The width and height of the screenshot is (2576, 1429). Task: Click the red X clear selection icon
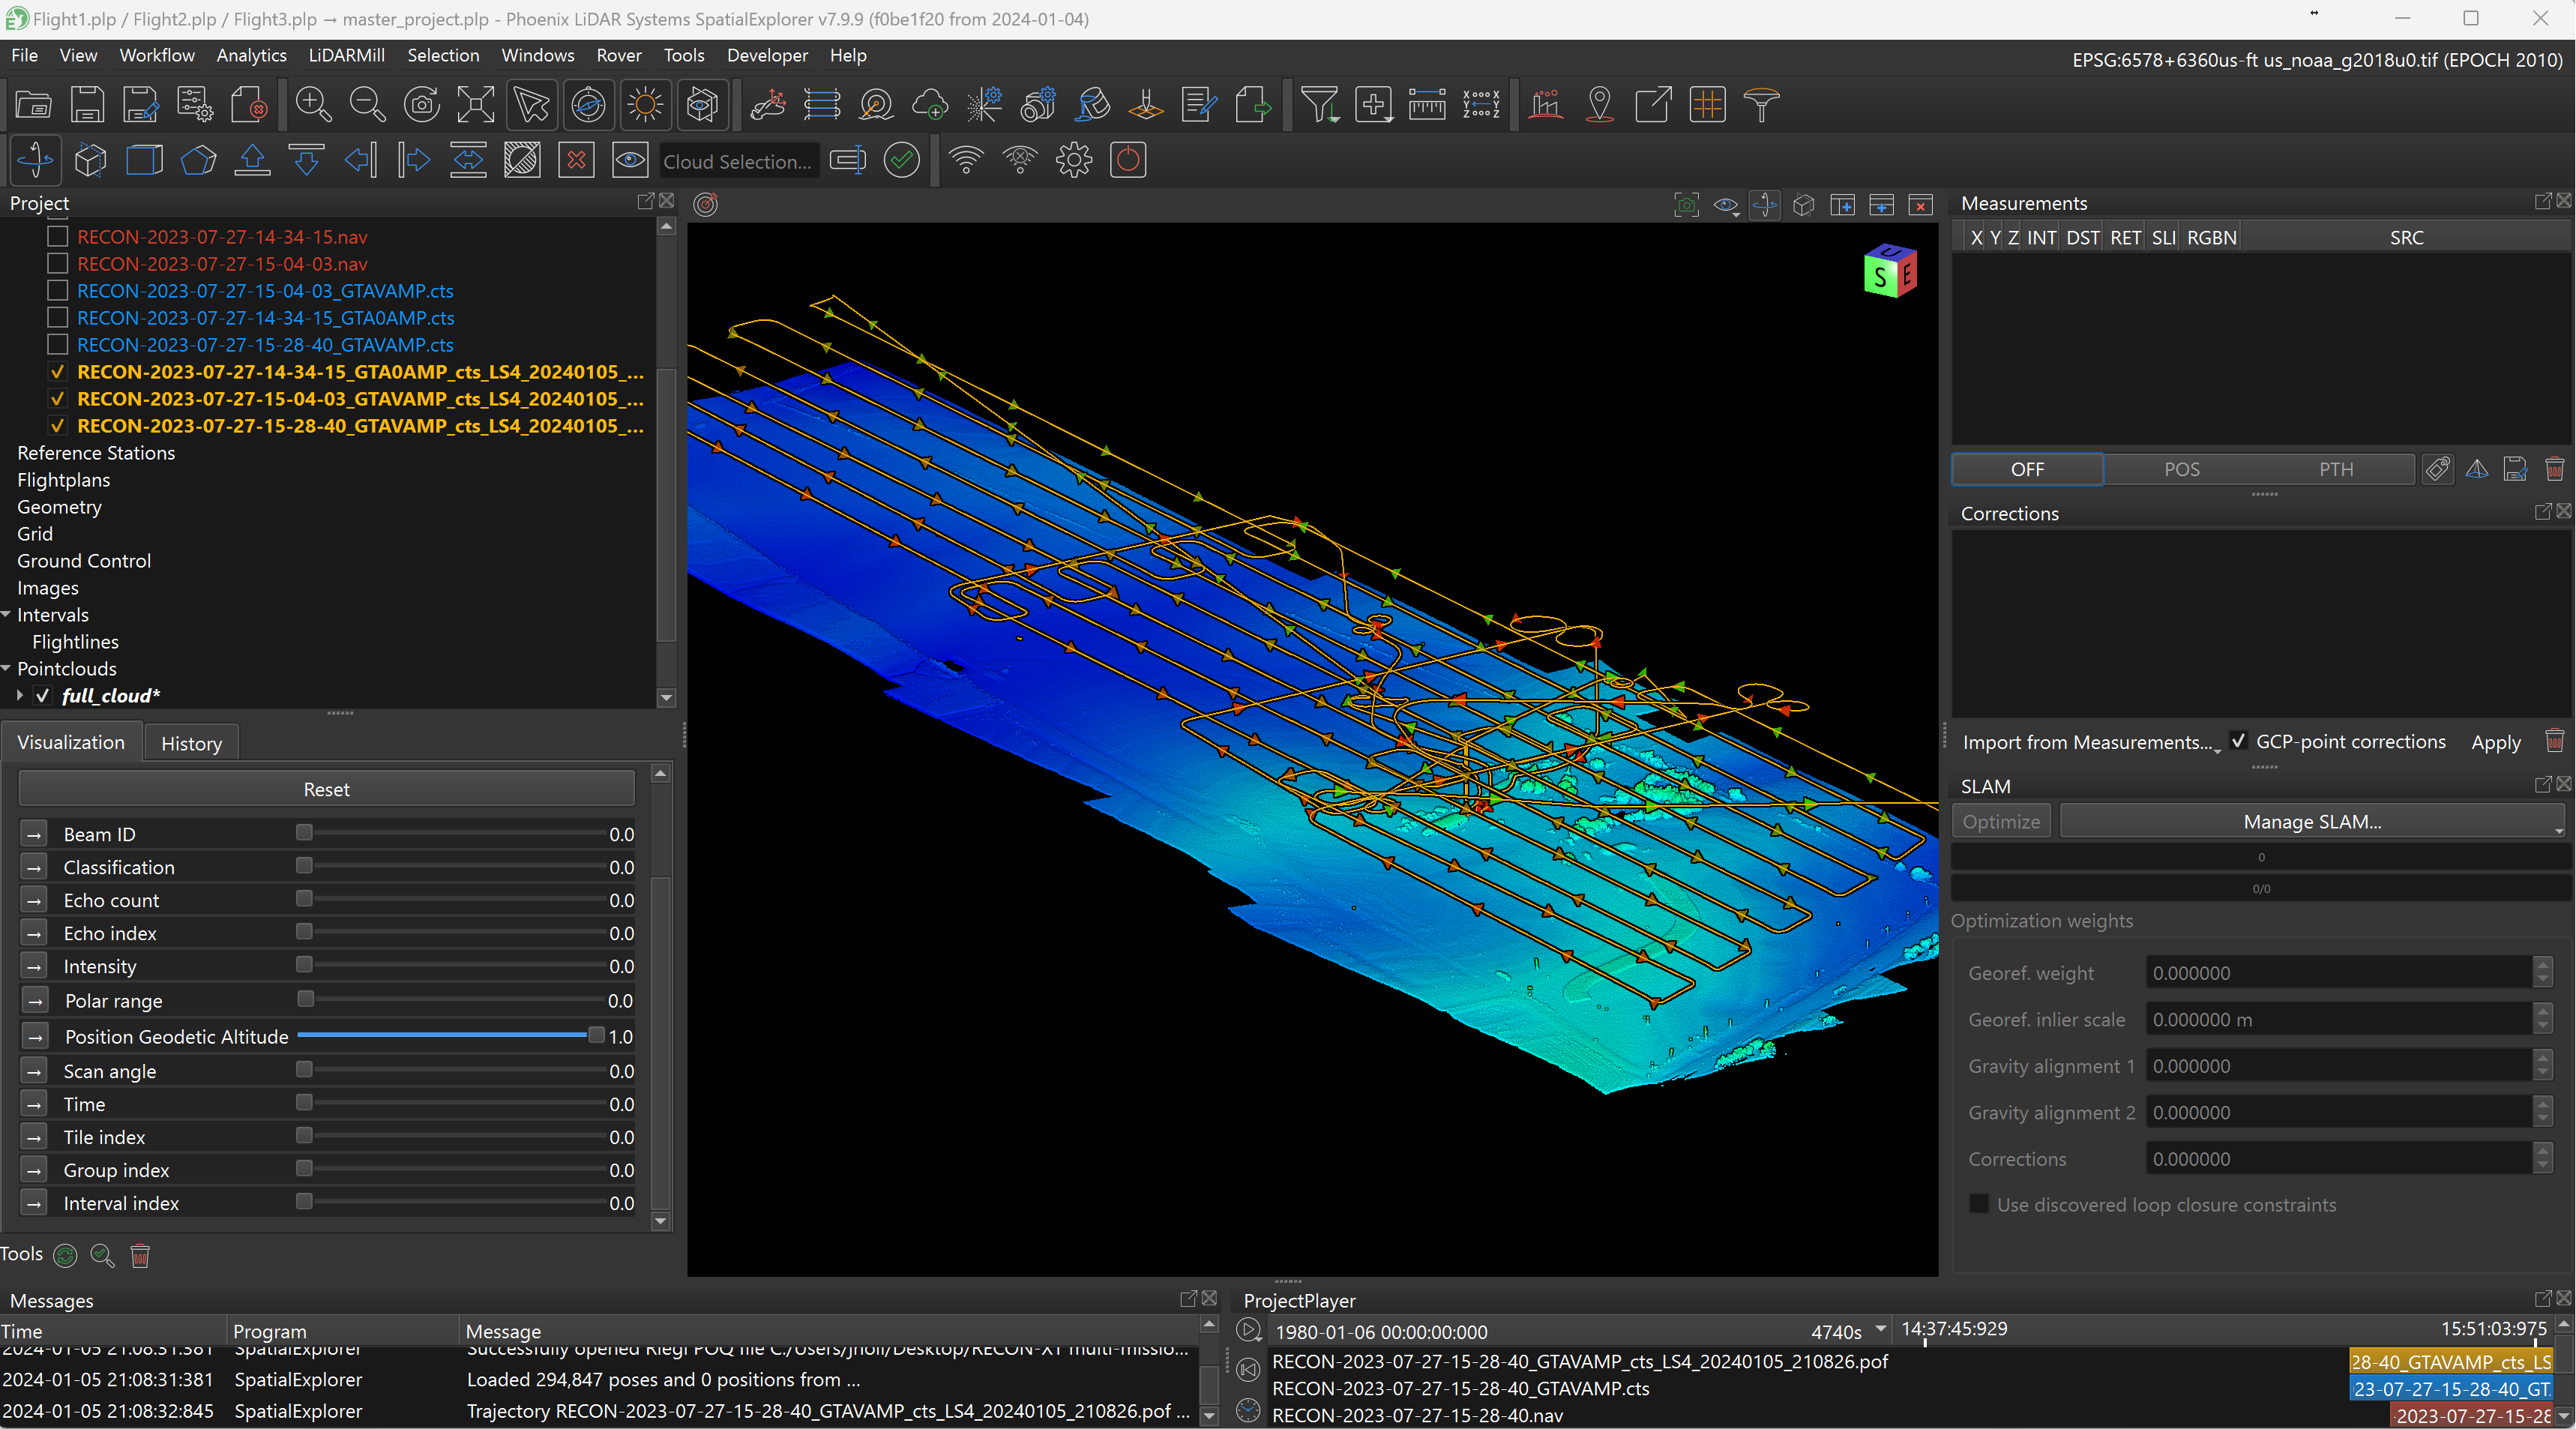click(x=576, y=161)
